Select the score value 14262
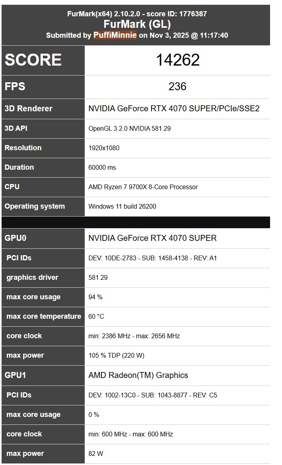 177,60
